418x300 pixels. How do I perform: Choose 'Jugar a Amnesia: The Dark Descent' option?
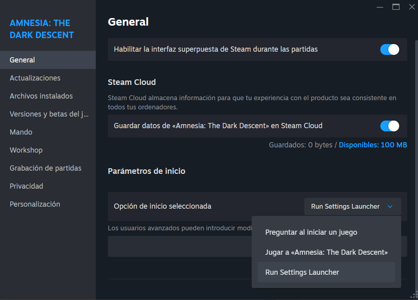pyautogui.click(x=326, y=252)
